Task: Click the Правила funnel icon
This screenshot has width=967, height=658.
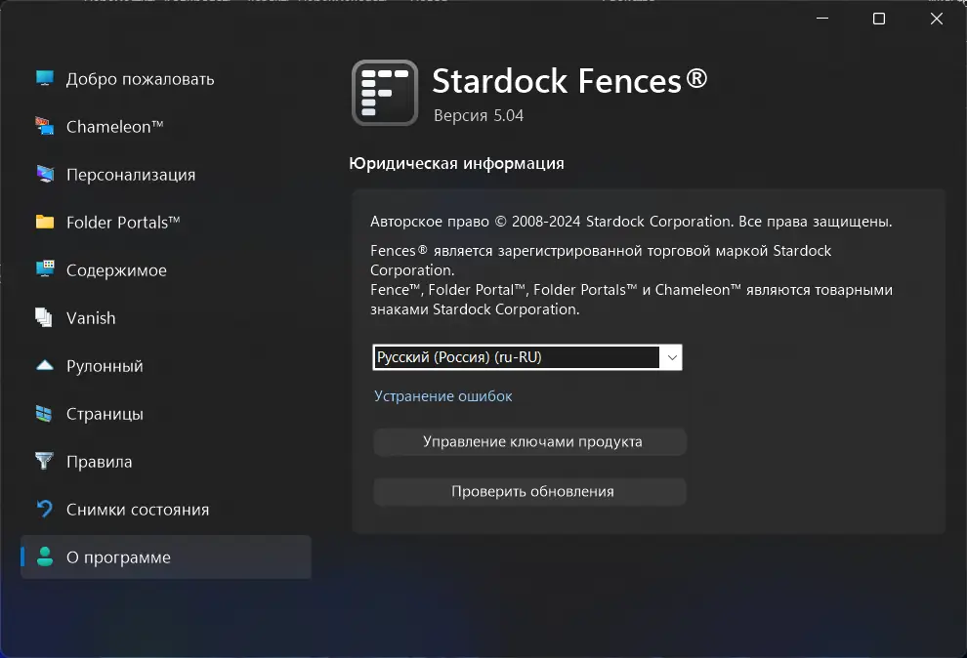Action: click(x=44, y=461)
